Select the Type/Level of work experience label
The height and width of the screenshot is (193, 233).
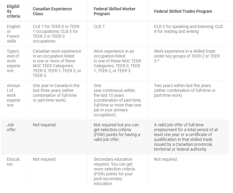(x=13, y=61)
